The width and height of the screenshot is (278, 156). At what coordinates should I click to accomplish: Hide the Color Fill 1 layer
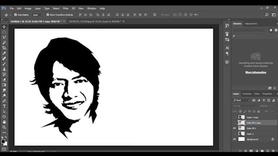[235, 128]
